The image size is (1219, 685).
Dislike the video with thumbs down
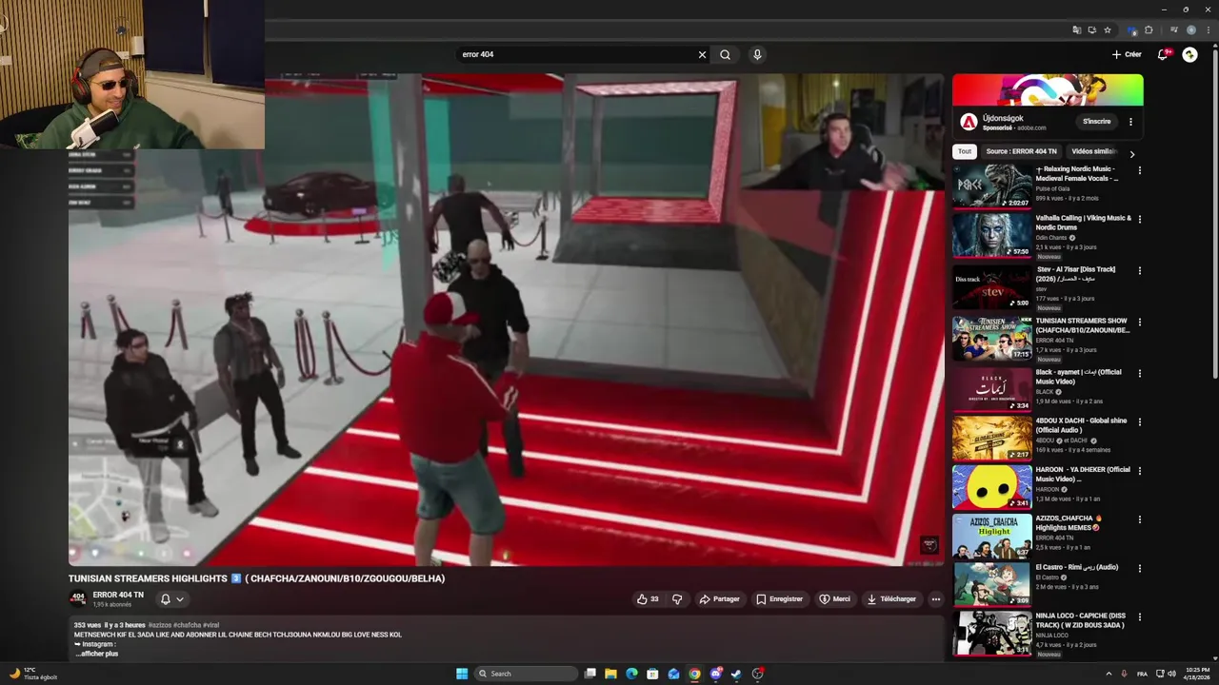click(x=677, y=599)
